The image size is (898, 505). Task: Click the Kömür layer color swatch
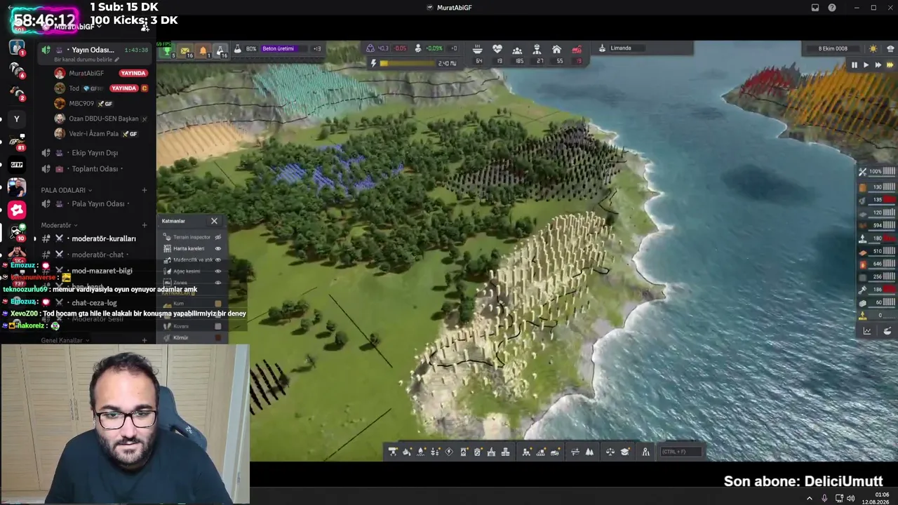point(218,337)
